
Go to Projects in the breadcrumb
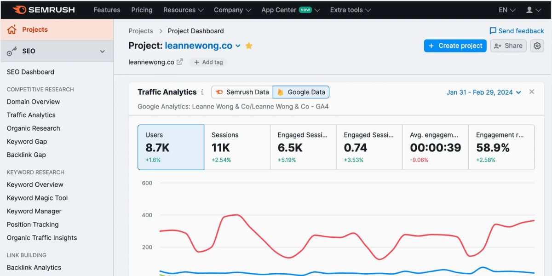(x=141, y=31)
